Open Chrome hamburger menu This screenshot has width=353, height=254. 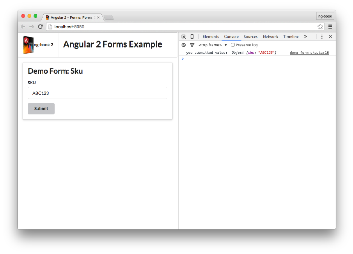pyautogui.click(x=330, y=27)
